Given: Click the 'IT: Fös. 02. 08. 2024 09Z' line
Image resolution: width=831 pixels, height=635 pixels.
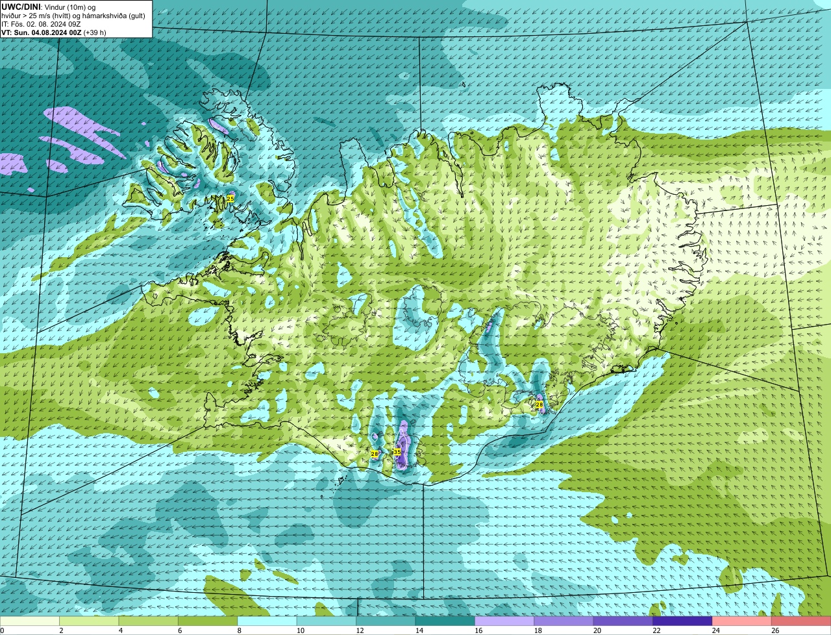Looking at the screenshot, I should pos(41,23).
